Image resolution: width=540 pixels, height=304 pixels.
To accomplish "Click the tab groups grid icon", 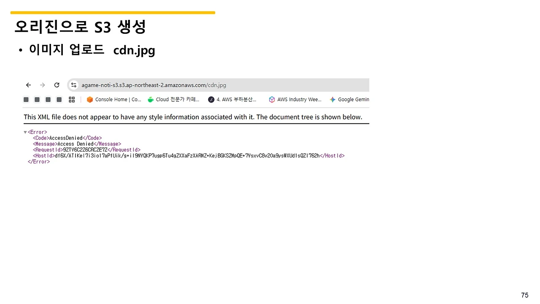I will tap(71, 99).
